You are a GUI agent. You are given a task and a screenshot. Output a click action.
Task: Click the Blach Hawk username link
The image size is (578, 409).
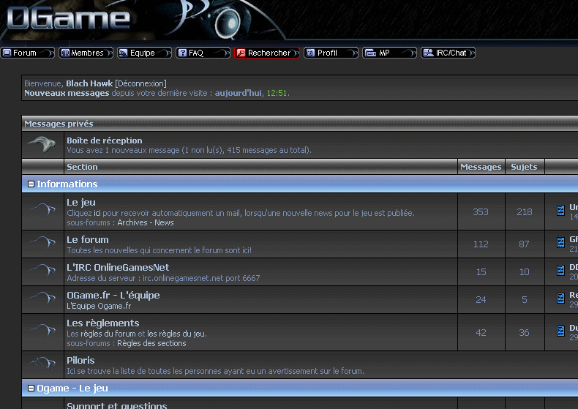pyautogui.click(x=89, y=83)
